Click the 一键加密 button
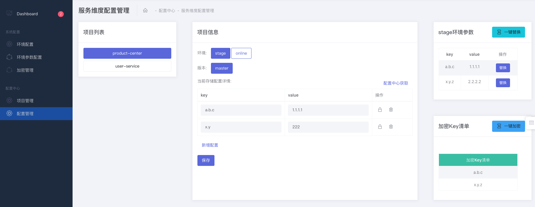 coord(508,126)
